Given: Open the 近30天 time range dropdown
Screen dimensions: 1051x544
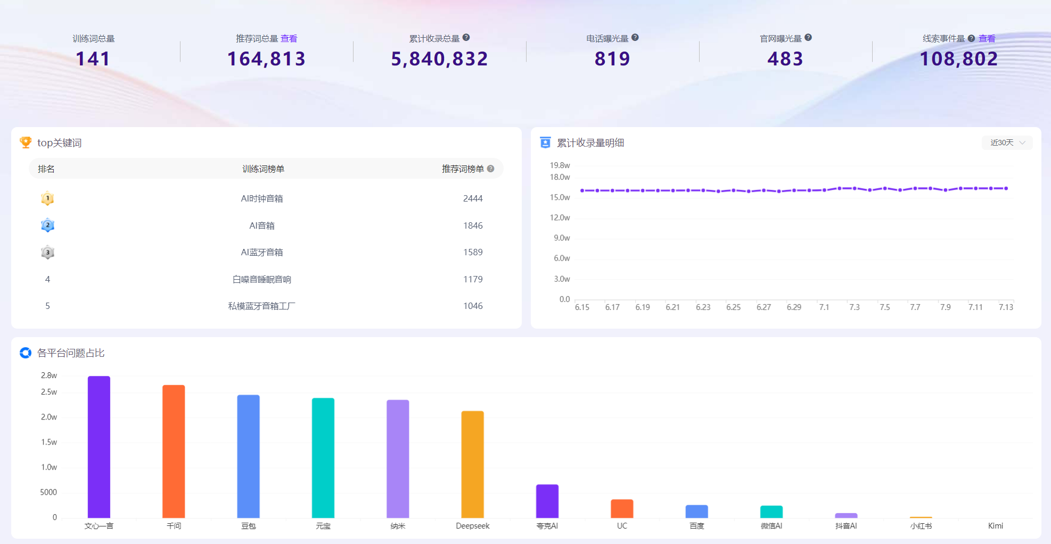Looking at the screenshot, I should point(1007,143).
